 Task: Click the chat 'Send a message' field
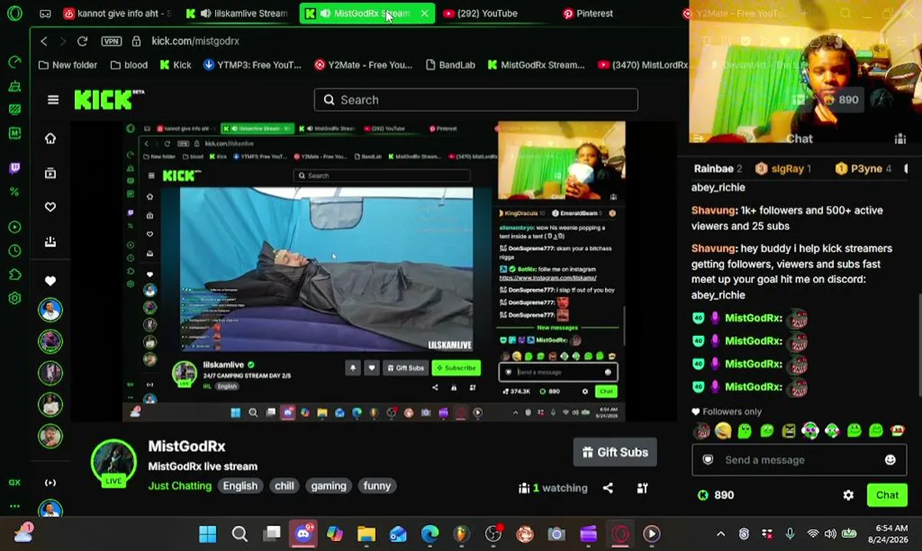[x=799, y=460]
